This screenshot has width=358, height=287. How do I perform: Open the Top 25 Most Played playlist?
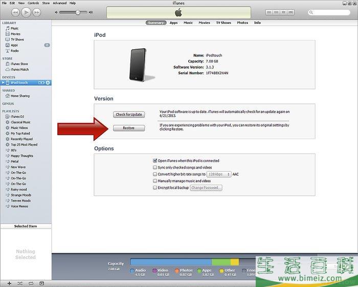tap(24, 145)
